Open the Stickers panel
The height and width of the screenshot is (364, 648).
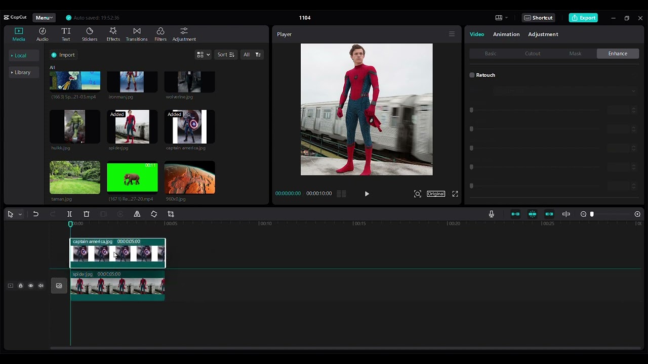pyautogui.click(x=90, y=34)
